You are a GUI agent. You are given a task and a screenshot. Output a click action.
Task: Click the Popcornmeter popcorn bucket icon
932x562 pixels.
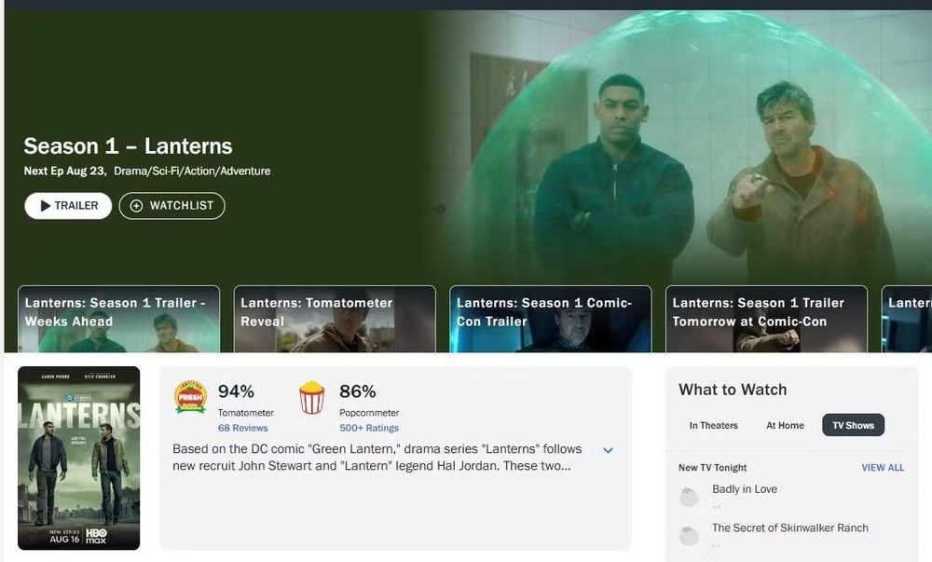(311, 397)
